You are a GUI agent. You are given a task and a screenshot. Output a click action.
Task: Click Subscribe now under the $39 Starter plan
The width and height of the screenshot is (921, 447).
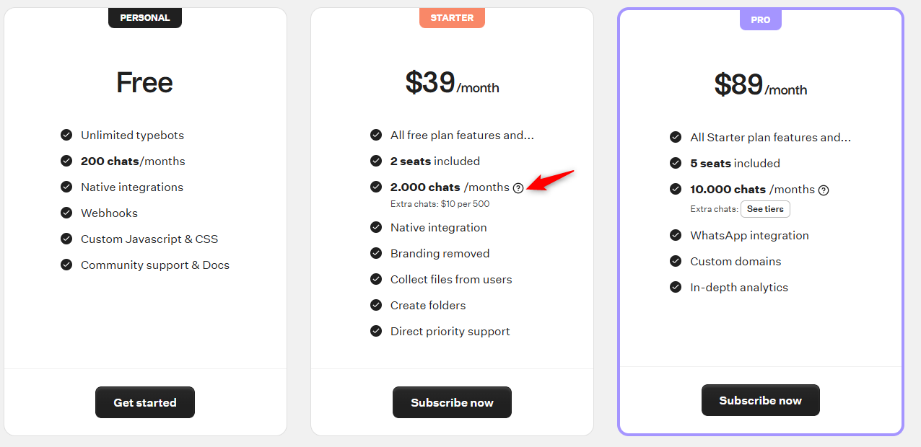tap(452, 402)
